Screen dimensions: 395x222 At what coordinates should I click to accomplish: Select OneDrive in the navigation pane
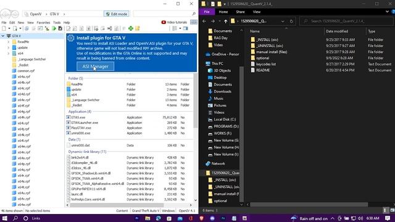tap(225, 54)
